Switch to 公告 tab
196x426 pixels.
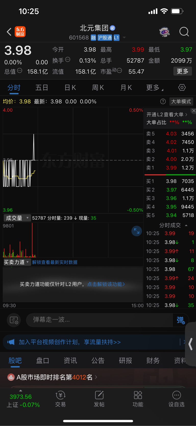pos(98,361)
